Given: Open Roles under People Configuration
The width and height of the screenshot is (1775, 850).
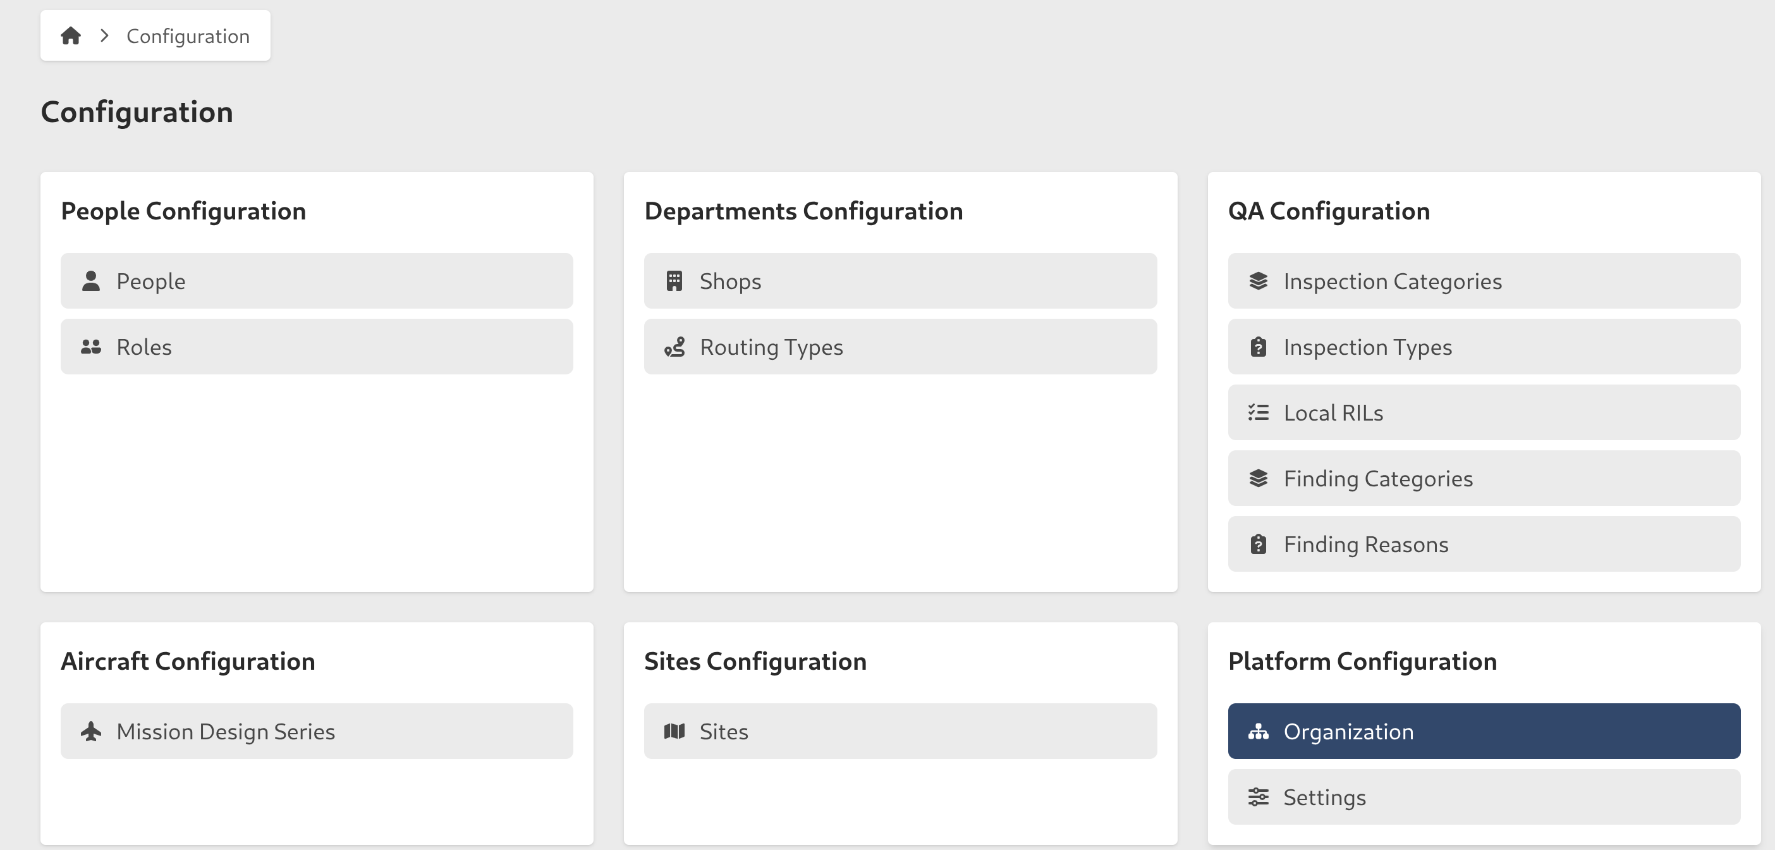Looking at the screenshot, I should pos(317,347).
